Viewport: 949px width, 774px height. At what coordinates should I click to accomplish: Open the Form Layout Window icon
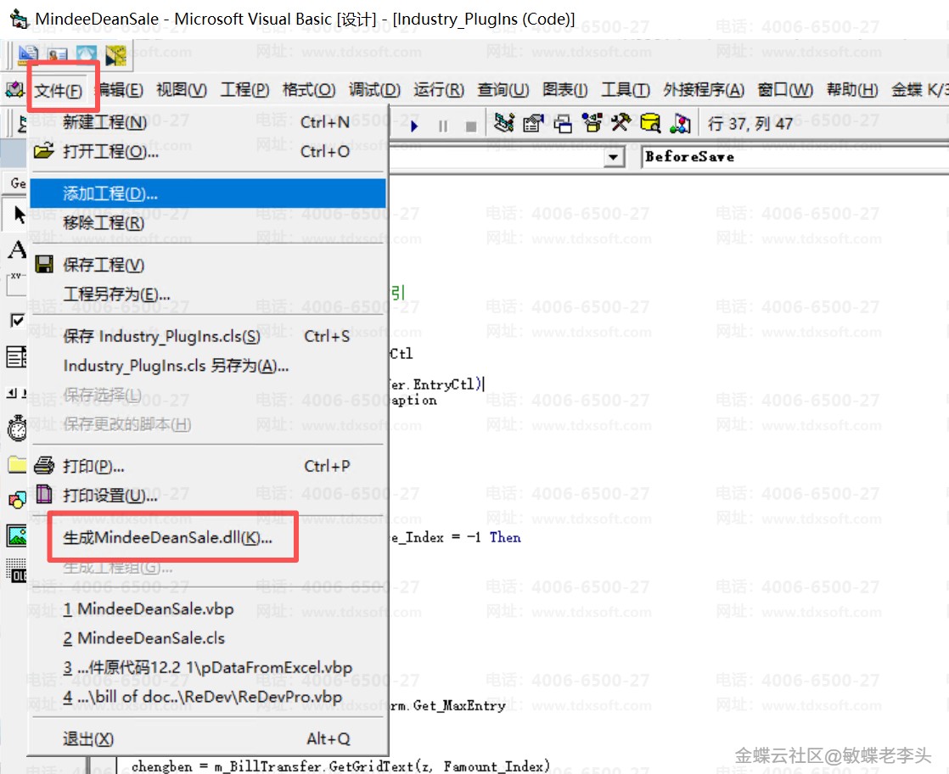pyautogui.click(x=562, y=123)
